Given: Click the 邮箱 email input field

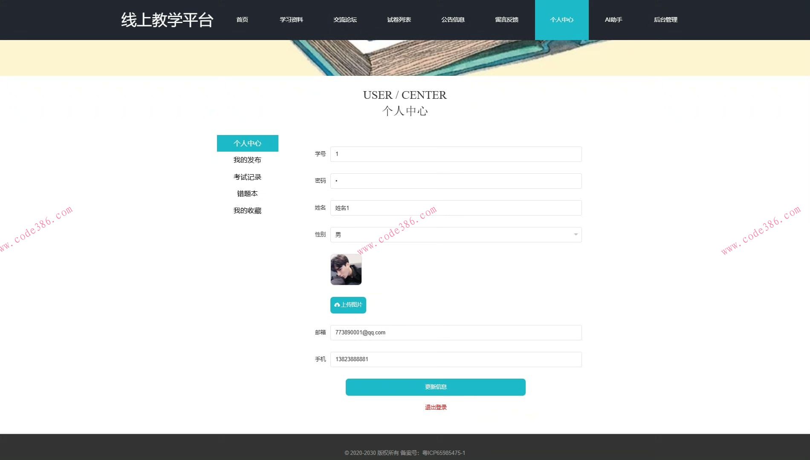Looking at the screenshot, I should point(455,333).
